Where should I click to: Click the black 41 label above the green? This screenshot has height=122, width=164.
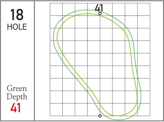pos(99,8)
